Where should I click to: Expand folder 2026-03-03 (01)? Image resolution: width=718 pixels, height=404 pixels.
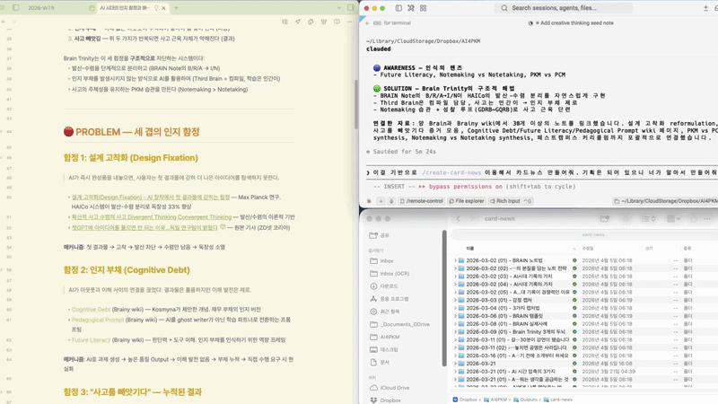(x=455, y=300)
